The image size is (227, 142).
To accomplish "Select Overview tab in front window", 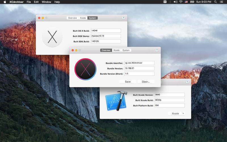I will 106,50.
